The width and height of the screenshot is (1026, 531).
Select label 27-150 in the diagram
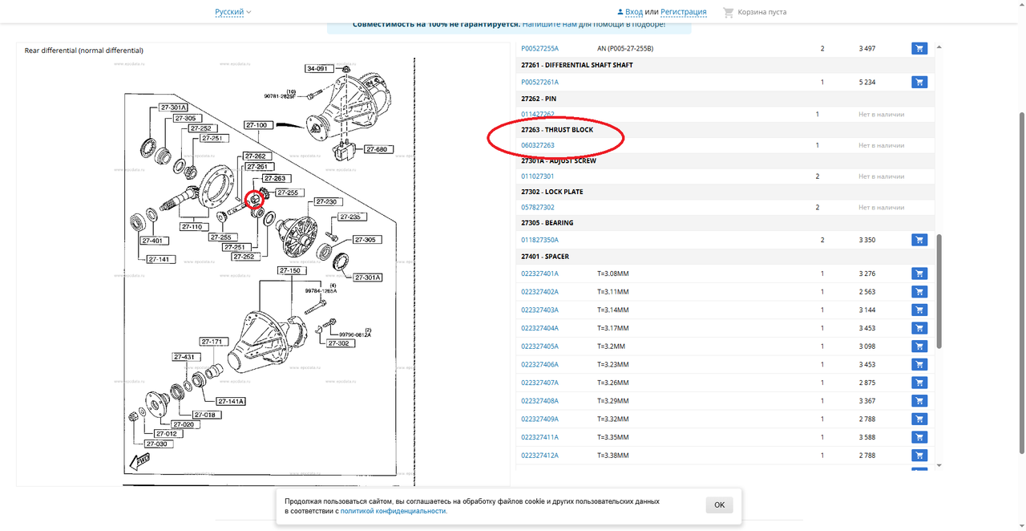(291, 270)
